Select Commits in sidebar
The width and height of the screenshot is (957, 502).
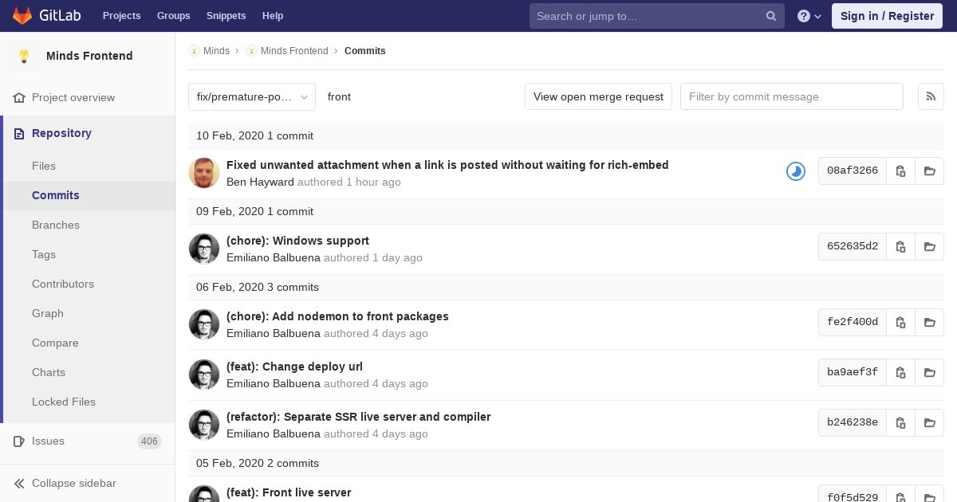[x=56, y=195]
